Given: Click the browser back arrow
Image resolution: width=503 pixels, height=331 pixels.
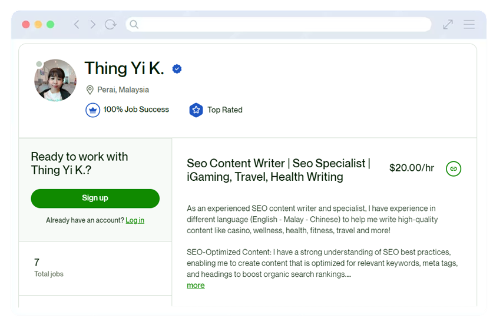Looking at the screenshot, I should (77, 24).
